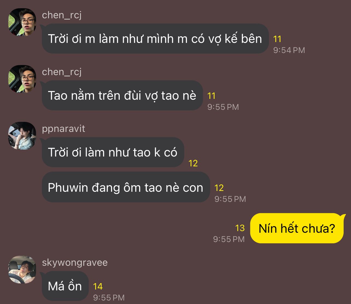This screenshot has height=304, width=351.
Task: Select the bubble "Trời ơi làm như tao k có"
Action: tap(113, 152)
